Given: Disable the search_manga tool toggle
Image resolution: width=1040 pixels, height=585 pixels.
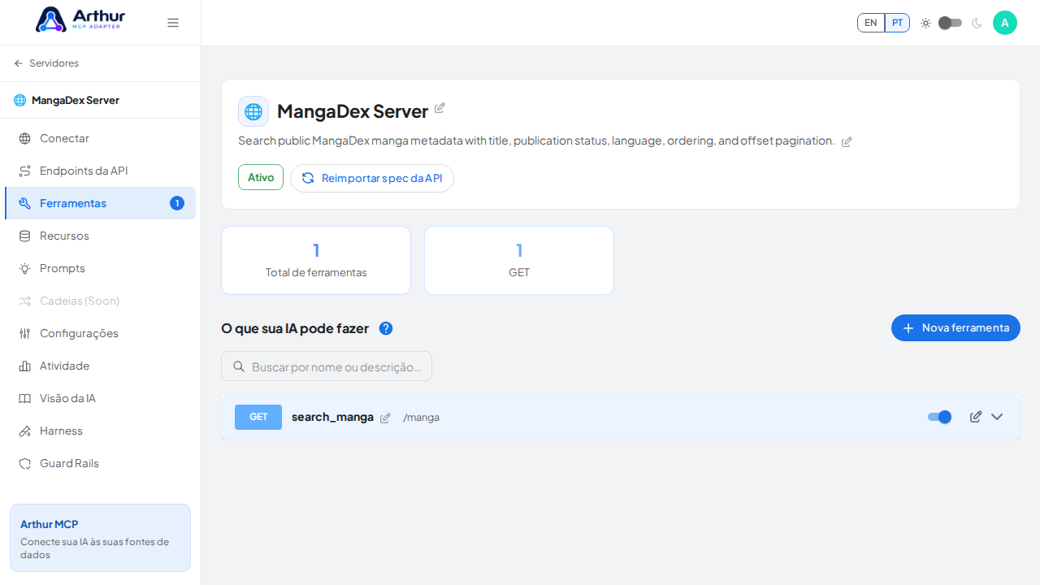Looking at the screenshot, I should pos(939,417).
